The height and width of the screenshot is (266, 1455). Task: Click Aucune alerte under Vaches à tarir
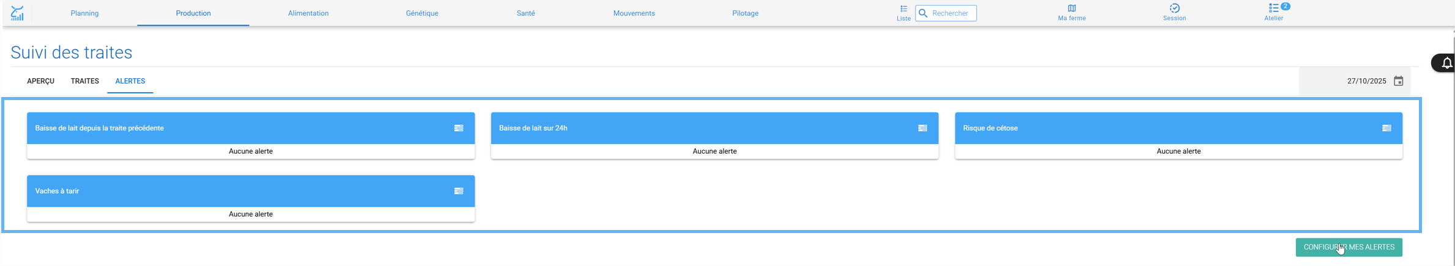(x=251, y=214)
